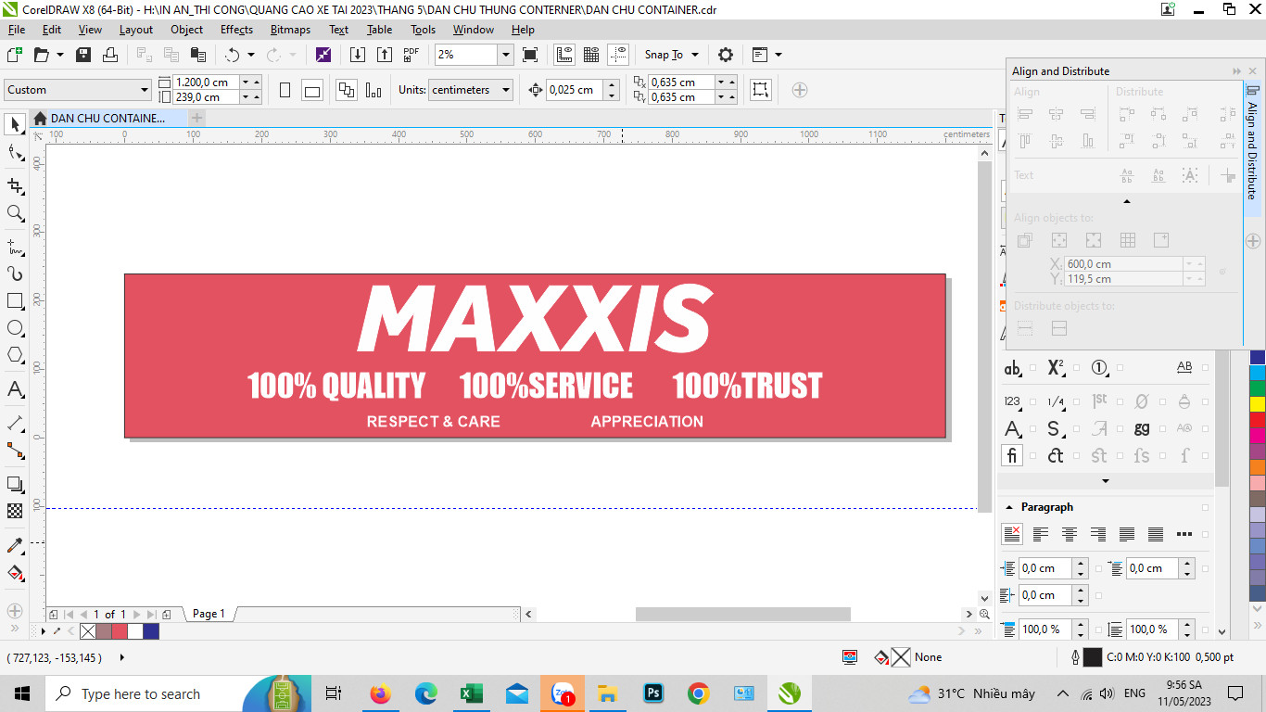
Task: Select the Connector tool
Action: click(15, 451)
